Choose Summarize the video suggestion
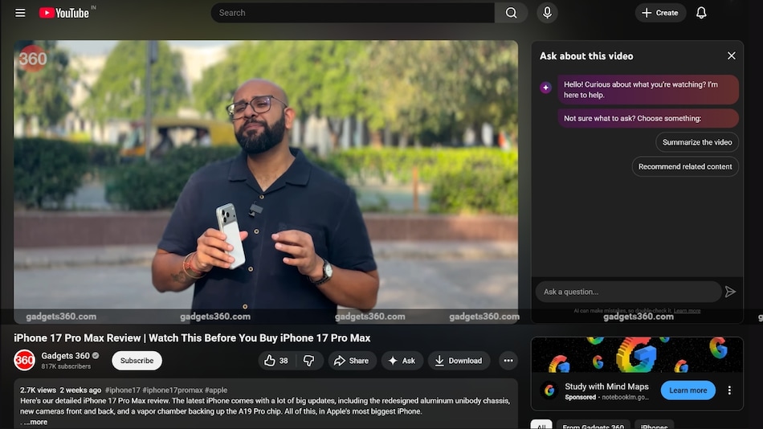 [697, 142]
